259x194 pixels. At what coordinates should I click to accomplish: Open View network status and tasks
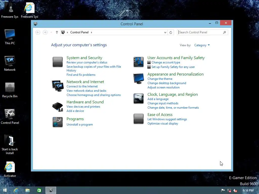[87, 91]
